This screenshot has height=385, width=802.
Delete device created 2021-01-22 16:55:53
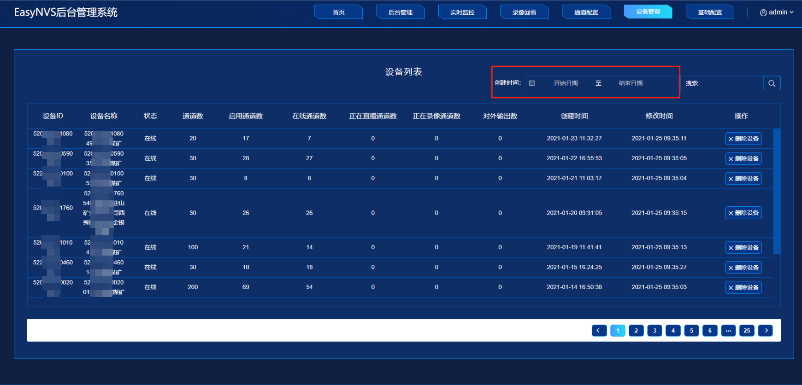[743, 158]
